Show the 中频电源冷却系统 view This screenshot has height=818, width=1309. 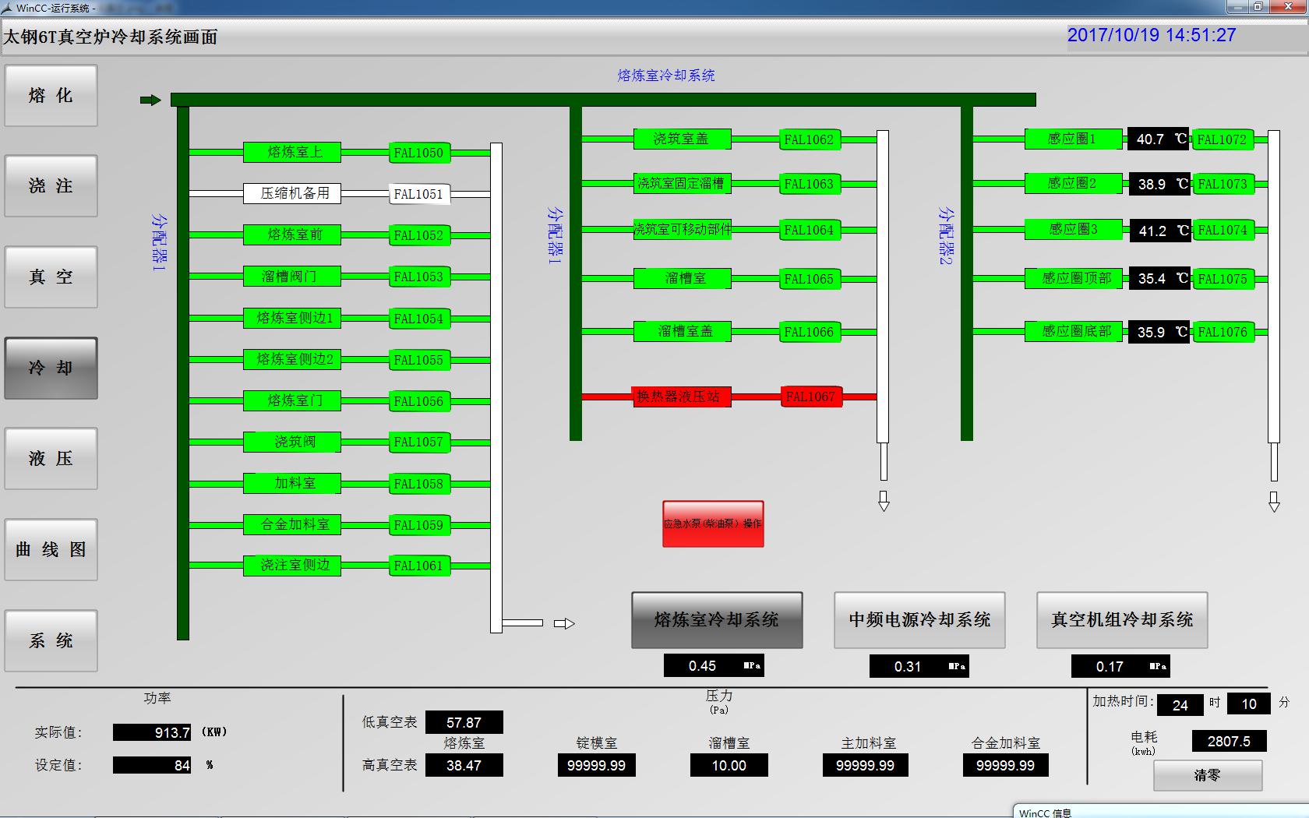[919, 620]
